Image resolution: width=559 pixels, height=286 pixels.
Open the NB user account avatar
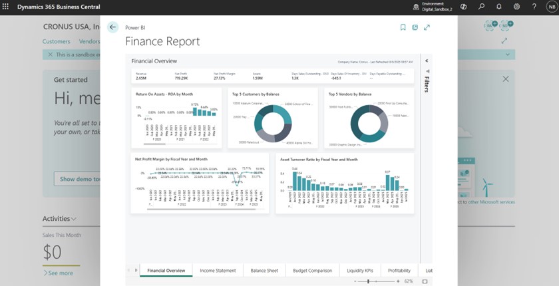552,7
